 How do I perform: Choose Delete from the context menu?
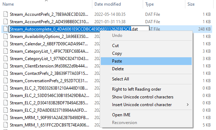(x=146, y=69)
